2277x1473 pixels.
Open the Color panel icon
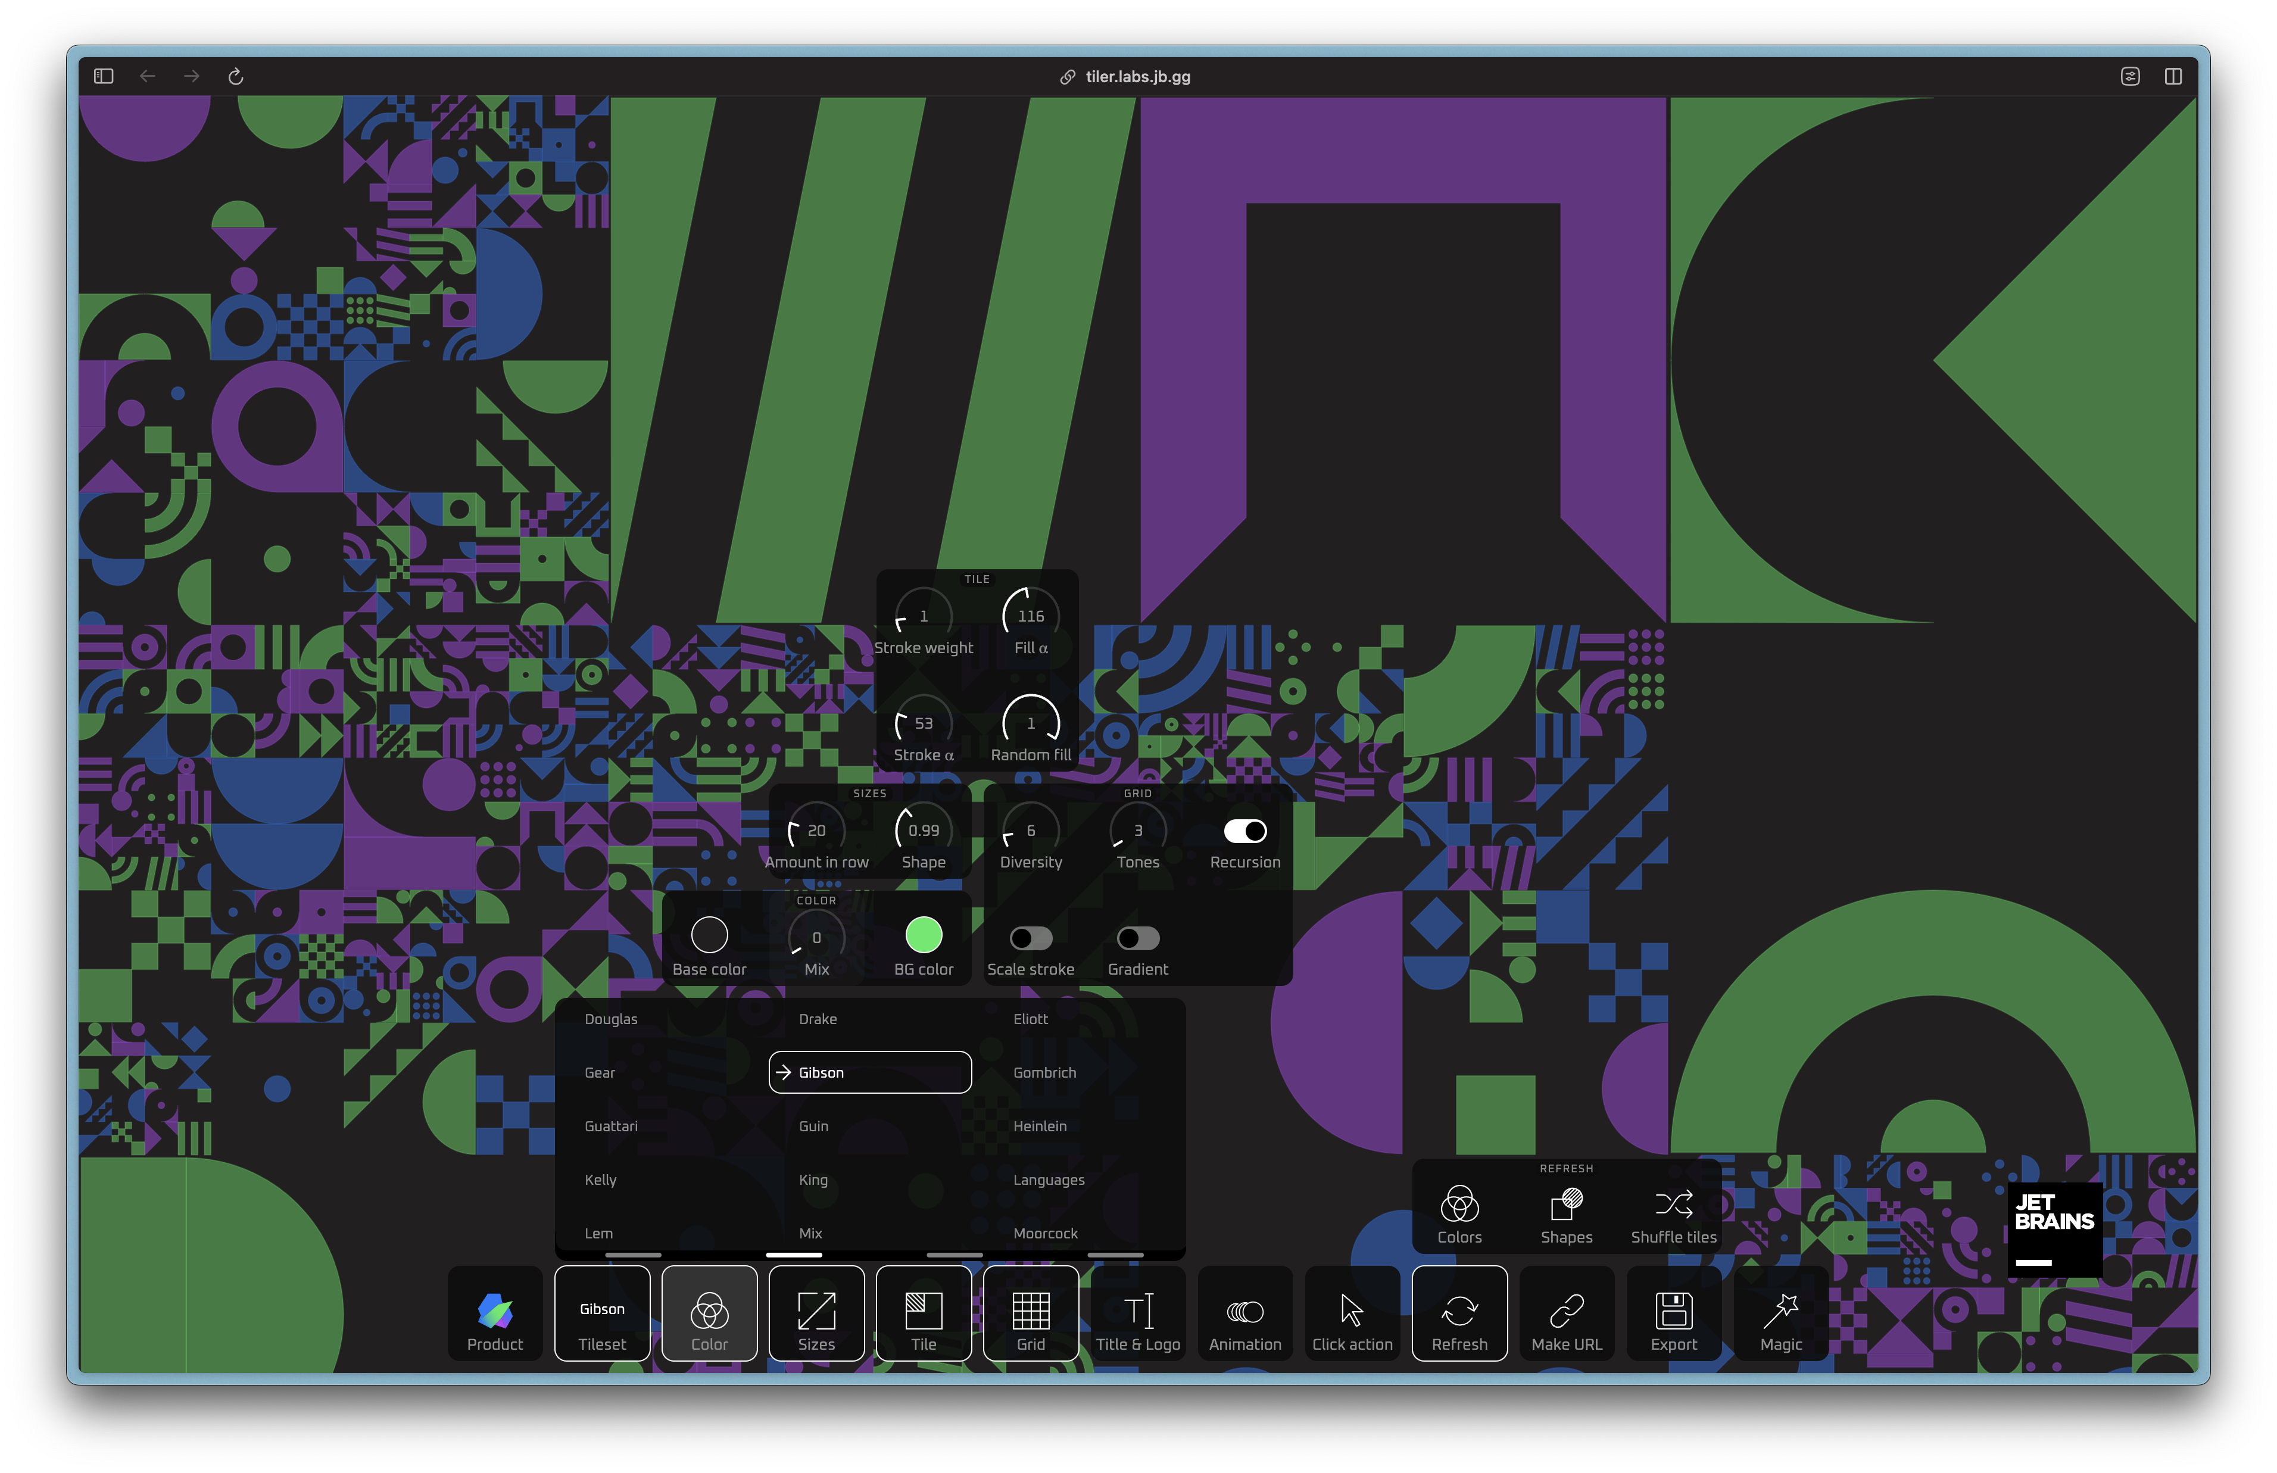click(x=709, y=1313)
